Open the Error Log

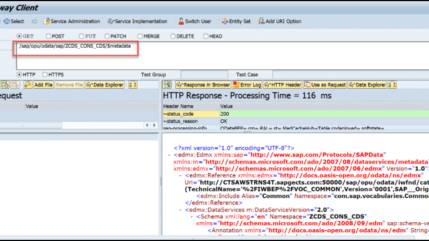click(247, 85)
